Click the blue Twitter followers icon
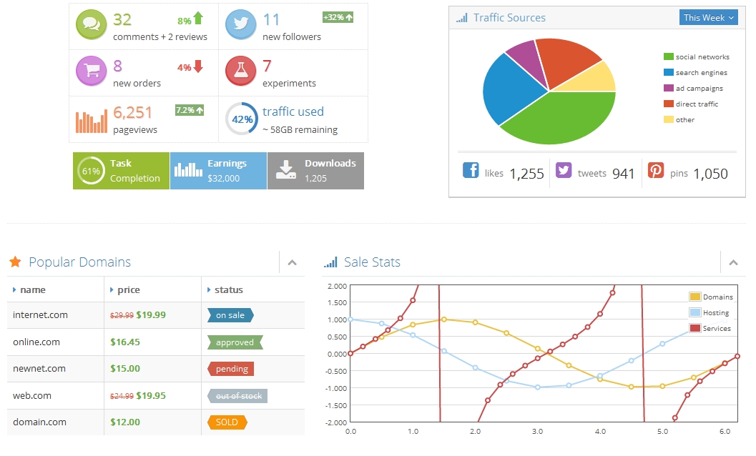Viewport: 756px width, 456px height. click(x=240, y=24)
